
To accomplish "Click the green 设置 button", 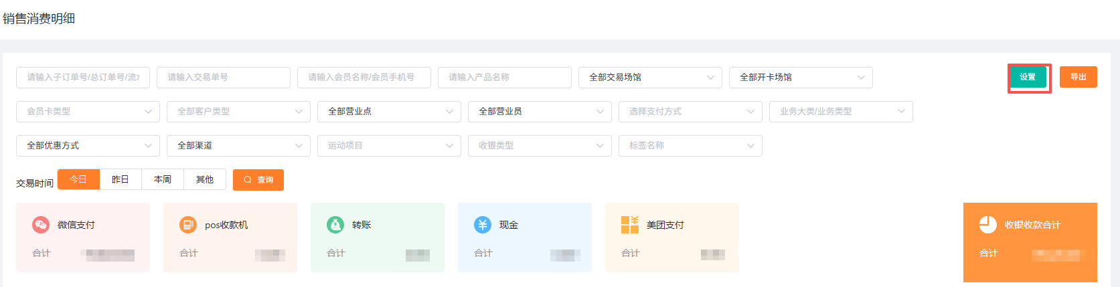I will (x=1028, y=77).
